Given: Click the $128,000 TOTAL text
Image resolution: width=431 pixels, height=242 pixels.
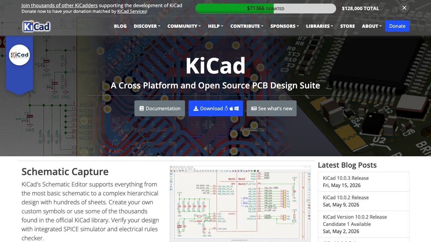Looking at the screenshot, I should click(x=360, y=8).
